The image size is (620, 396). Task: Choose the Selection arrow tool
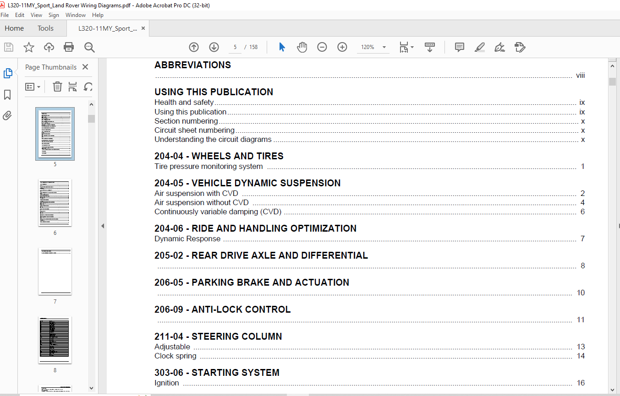[x=282, y=47]
